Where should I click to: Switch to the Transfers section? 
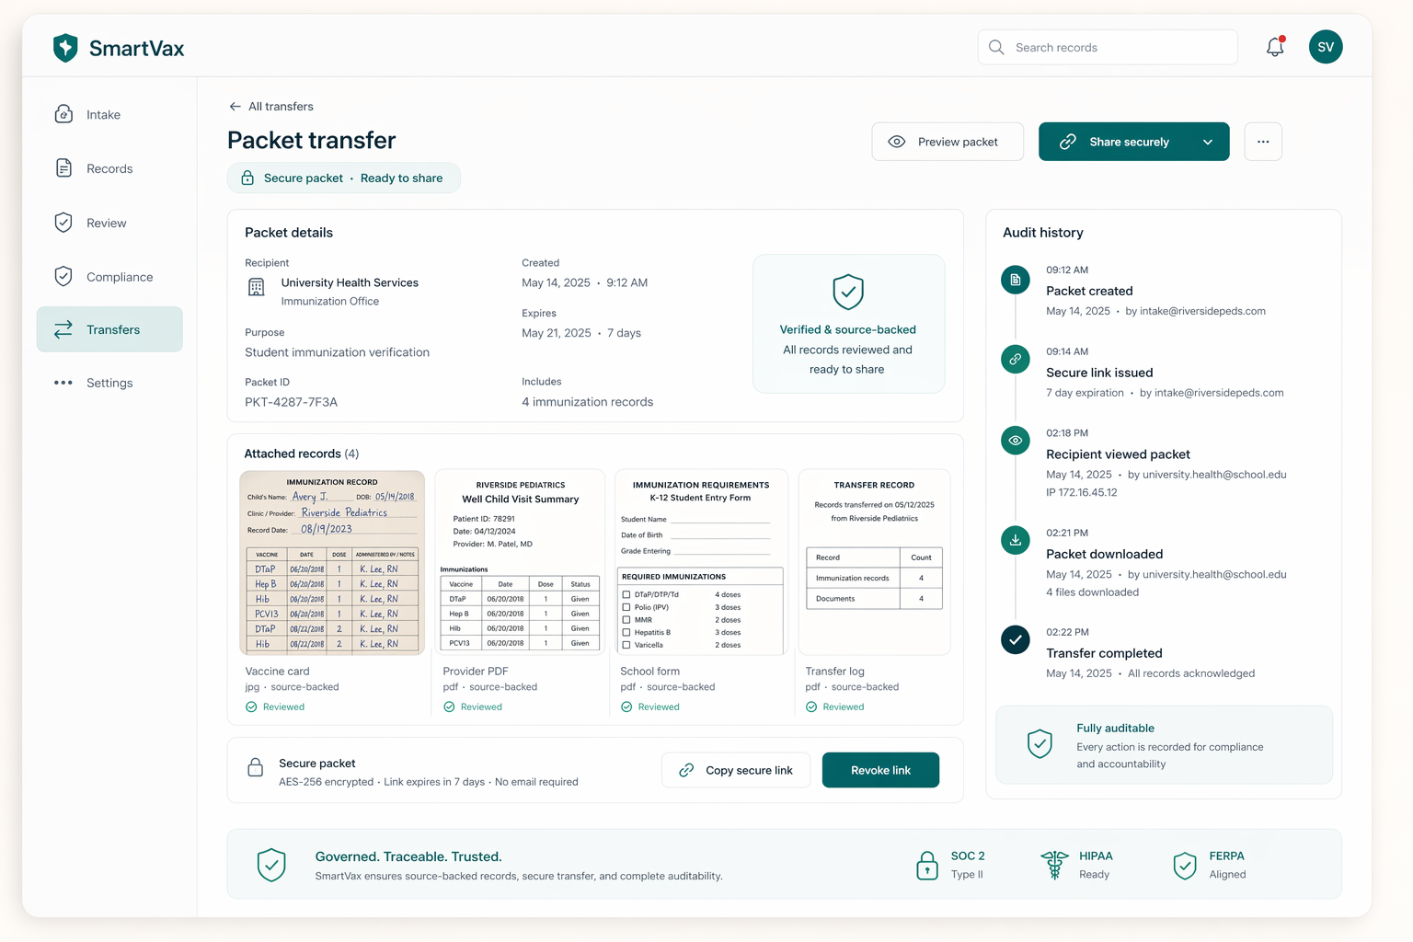[x=109, y=328]
